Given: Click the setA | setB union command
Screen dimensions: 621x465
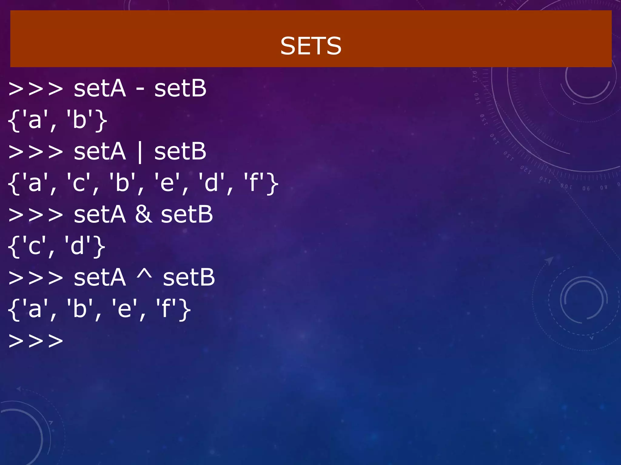Looking at the screenshot, I should (x=108, y=151).
